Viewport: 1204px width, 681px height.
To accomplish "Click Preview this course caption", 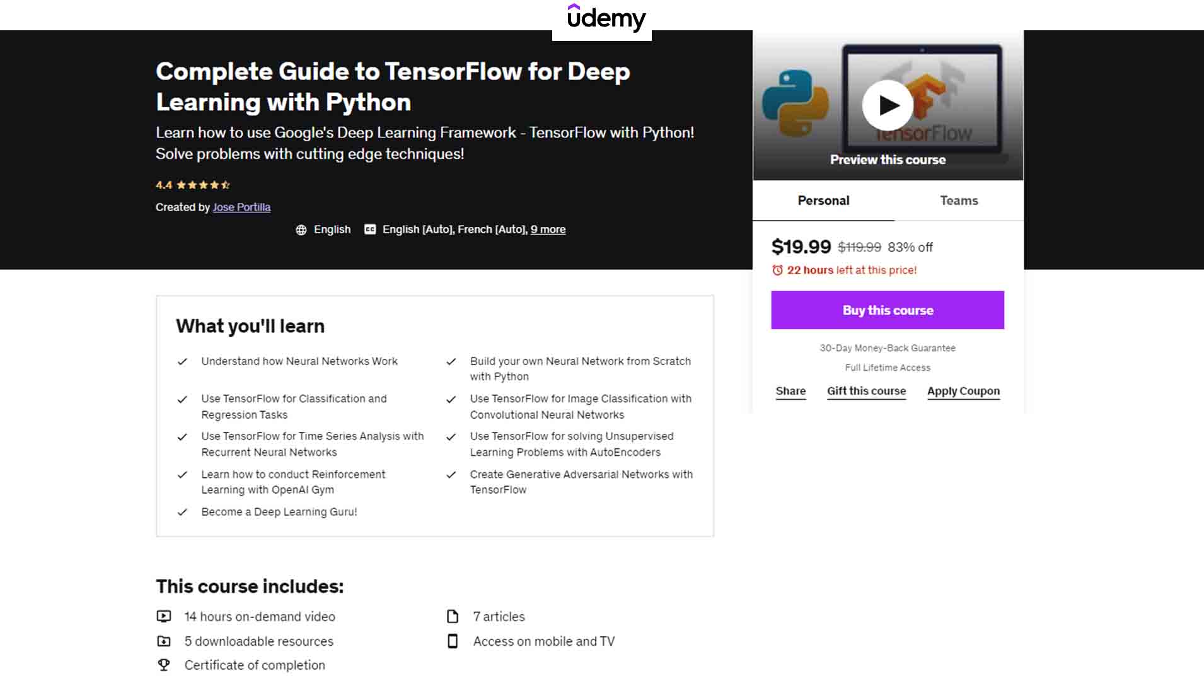I will 888,160.
